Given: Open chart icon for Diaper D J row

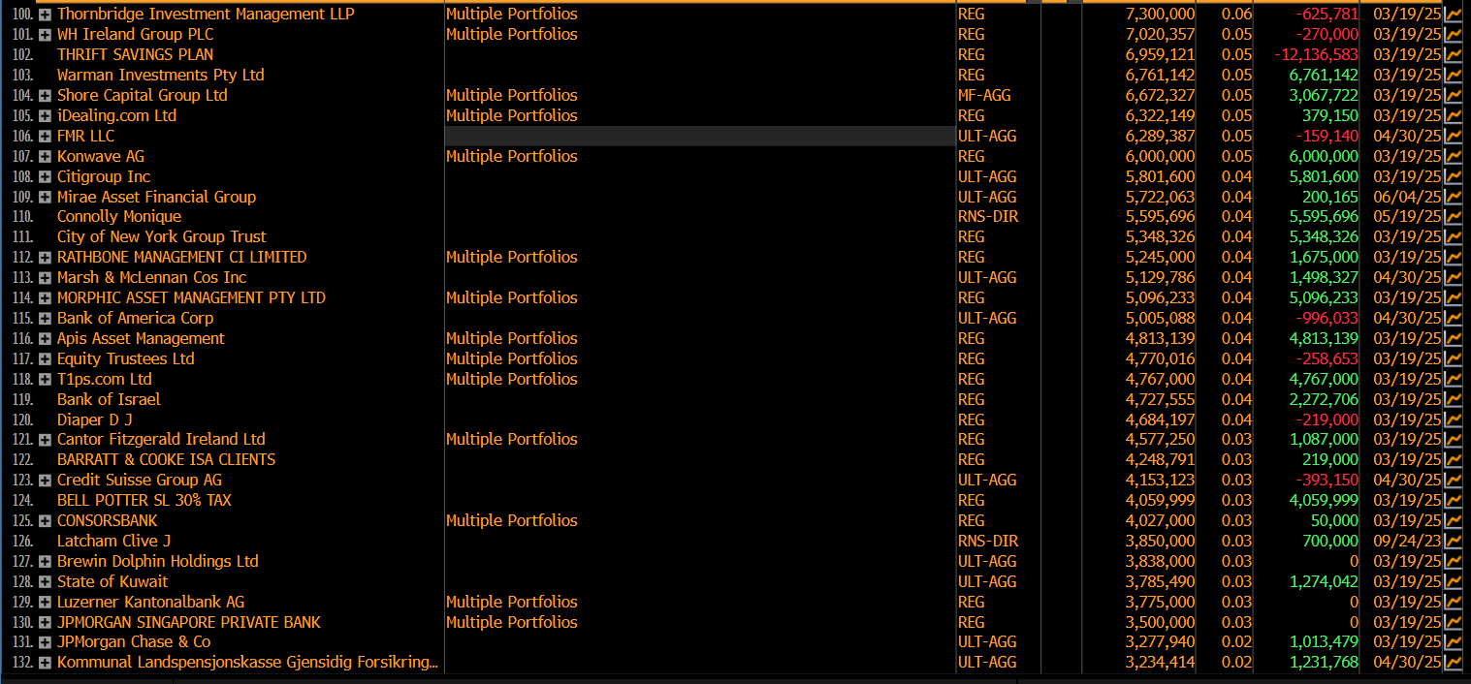Looking at the screenshot, I should pos(1453,420).
